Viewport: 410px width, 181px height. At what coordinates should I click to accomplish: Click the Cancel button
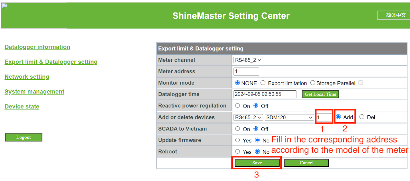(x=306, y=163)
